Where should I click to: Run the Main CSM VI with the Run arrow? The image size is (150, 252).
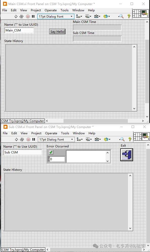(16, 16)
